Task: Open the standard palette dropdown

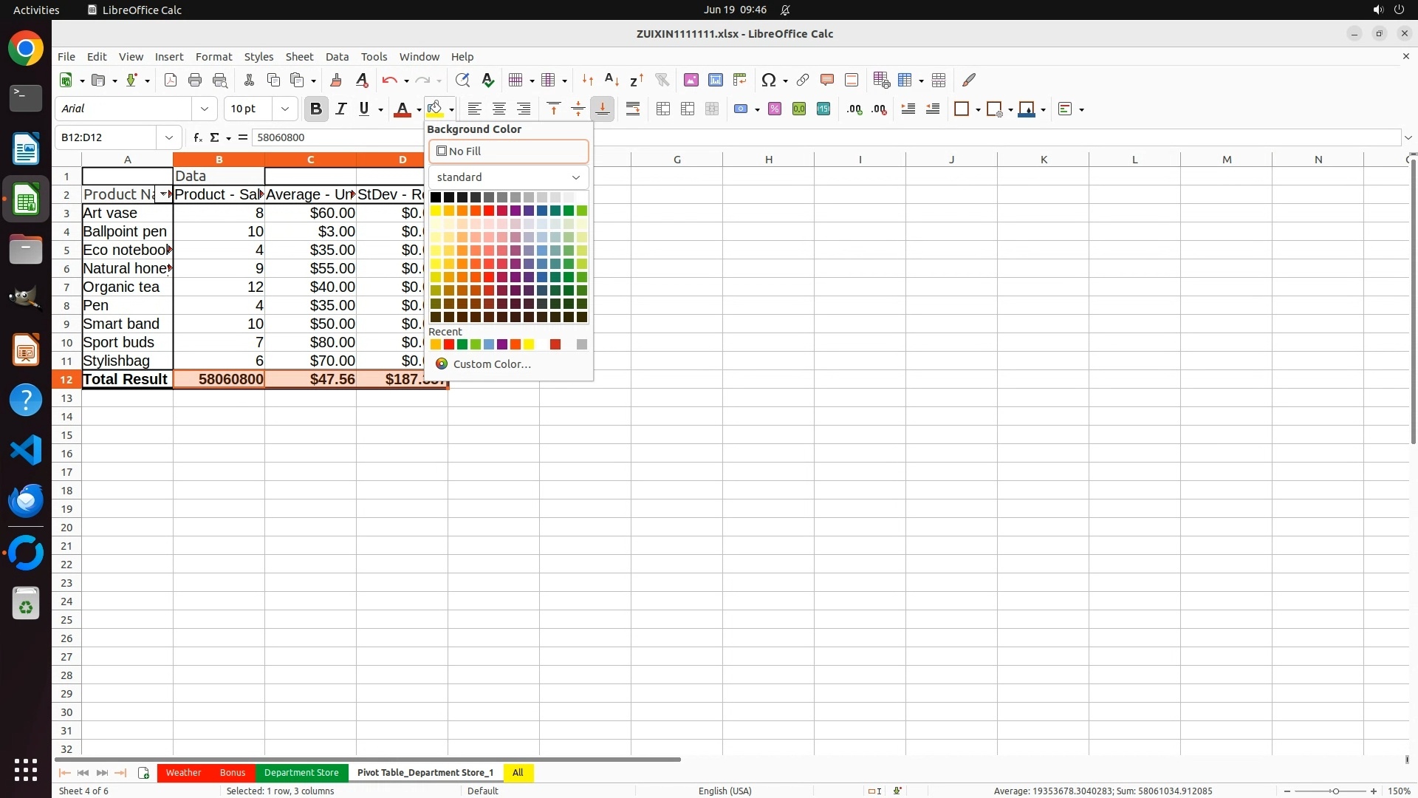Action: (508, 177)
